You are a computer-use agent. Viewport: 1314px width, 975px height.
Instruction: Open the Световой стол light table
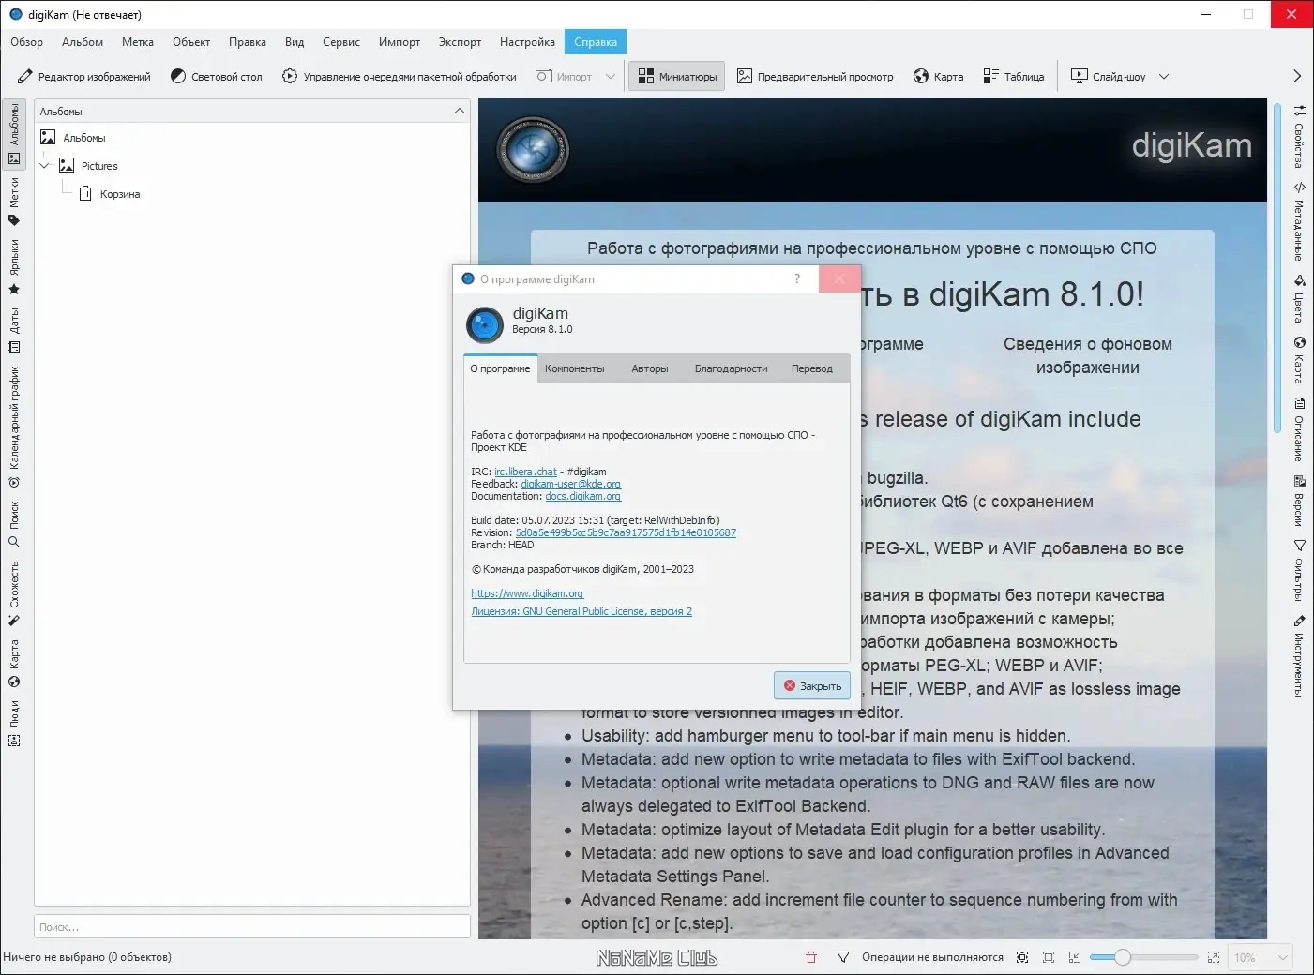click(x=216, y=77)
